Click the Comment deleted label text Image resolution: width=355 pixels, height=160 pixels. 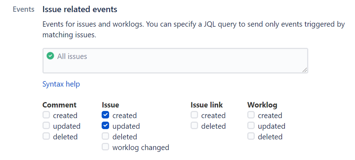tap(65, 137)
